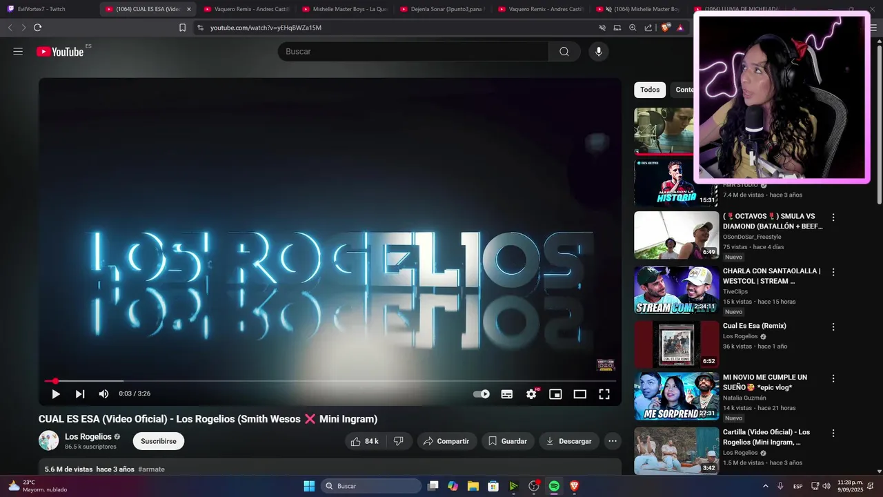Switch to Dejenla Sonar browser tab

443,9
